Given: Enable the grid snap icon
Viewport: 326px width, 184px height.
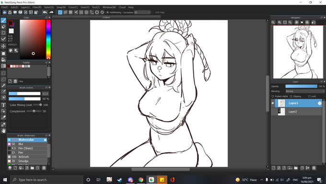Looking at the screenshot, I should pos(70,12).
